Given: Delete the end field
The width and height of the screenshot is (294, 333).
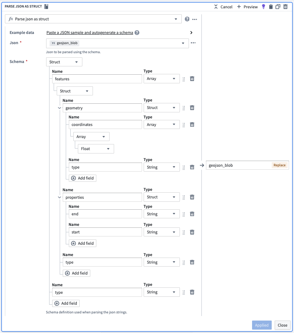Looking at the screenshot, I should [x=192, y=214].
